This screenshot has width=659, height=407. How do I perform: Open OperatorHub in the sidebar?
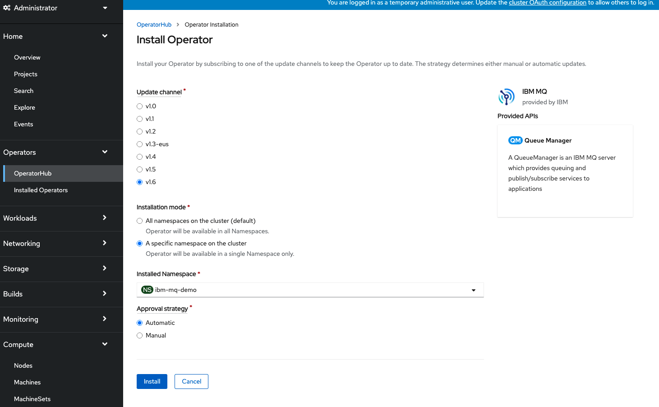pos(63,174)
